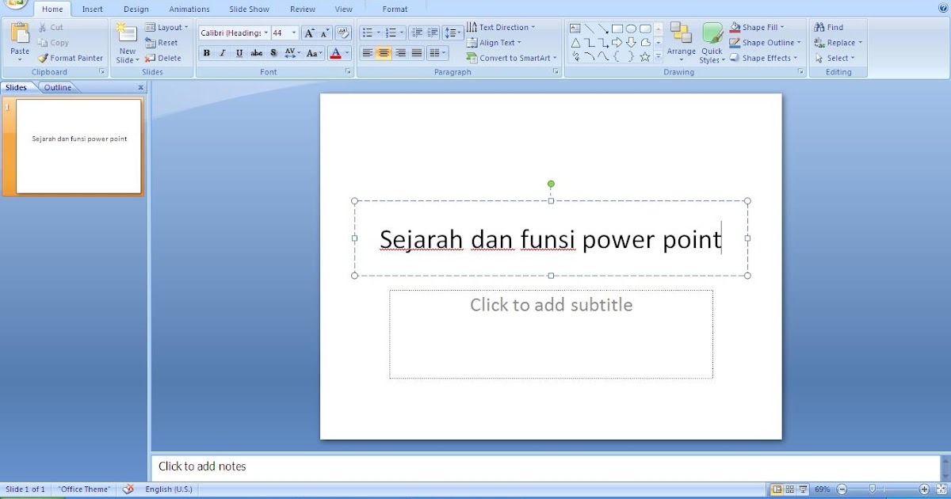Start Slide Show view from status bar
The image size is (951, 499).
point(803,489)
